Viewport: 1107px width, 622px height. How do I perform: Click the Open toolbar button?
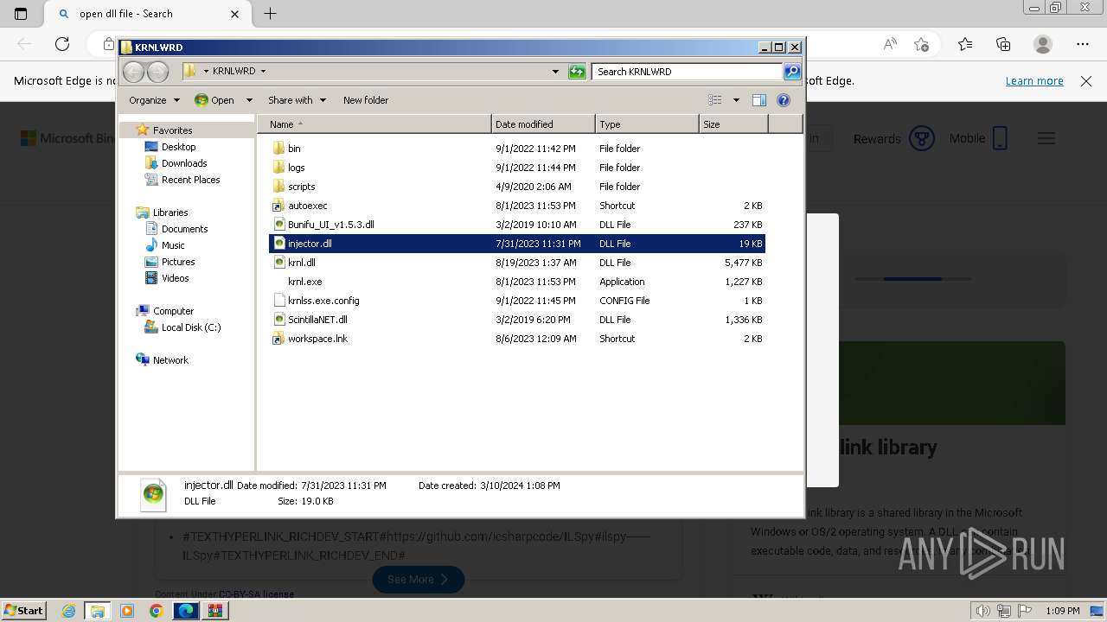(x=214, y=100)
